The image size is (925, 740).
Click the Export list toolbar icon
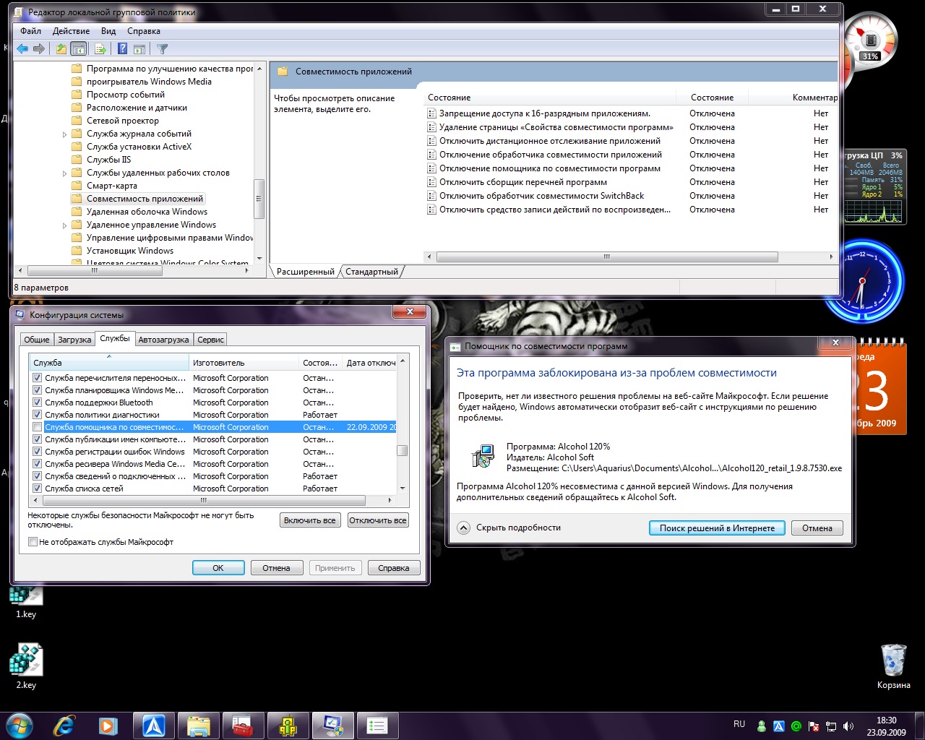tap(100, 49)
